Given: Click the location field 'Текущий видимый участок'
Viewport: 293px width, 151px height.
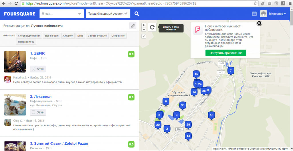Looking at the screenshot, I should point(108,14).
